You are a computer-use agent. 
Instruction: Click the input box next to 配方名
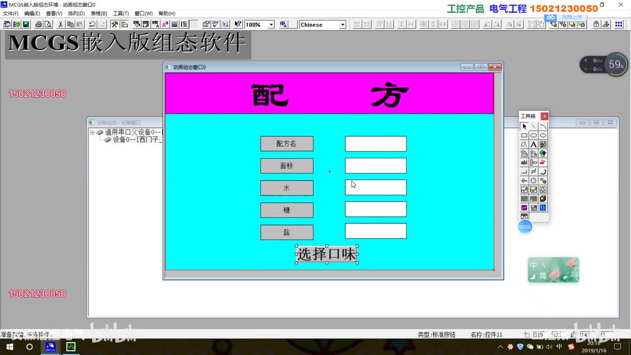tap(376, 143)
